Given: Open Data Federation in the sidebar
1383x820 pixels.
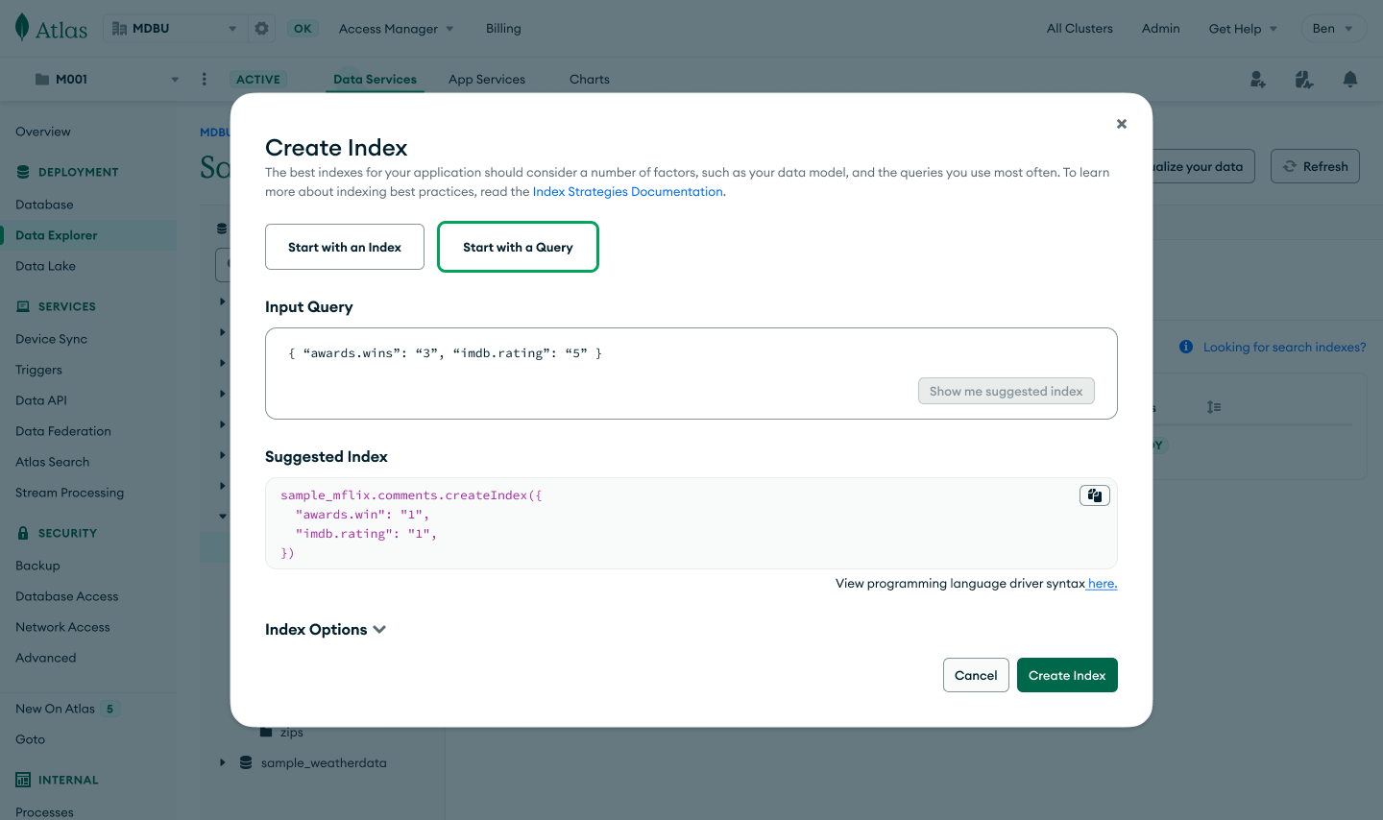Looking at the screenshot, I should (63, 431).
